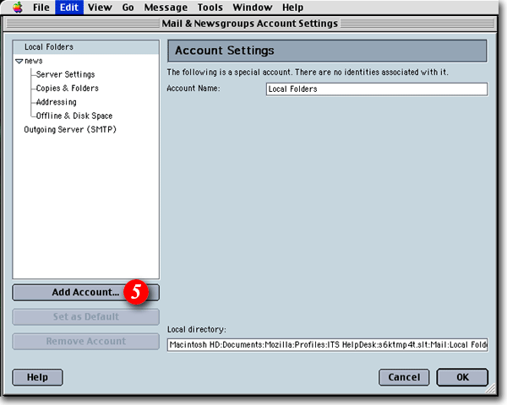
Task: Open the Go menu
Action: [x=128, y=8]
